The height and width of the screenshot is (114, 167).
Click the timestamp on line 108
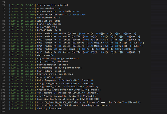click(x=23, y=109)
